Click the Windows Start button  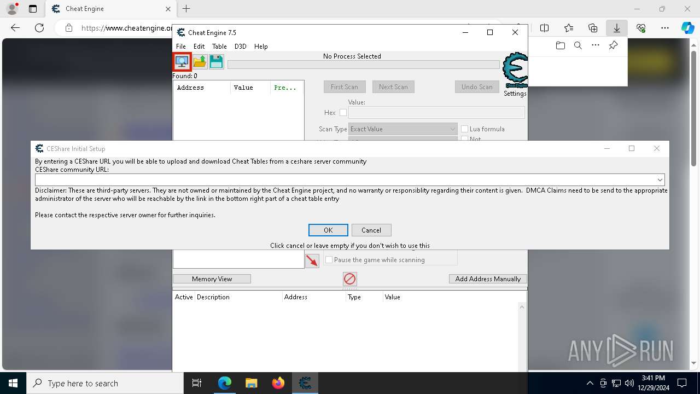pos(13,383)
